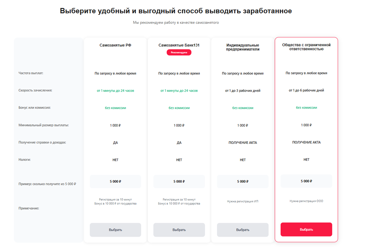Click the Налоги row label
Viewport: 376px width, 247px height.
(24, 159)
